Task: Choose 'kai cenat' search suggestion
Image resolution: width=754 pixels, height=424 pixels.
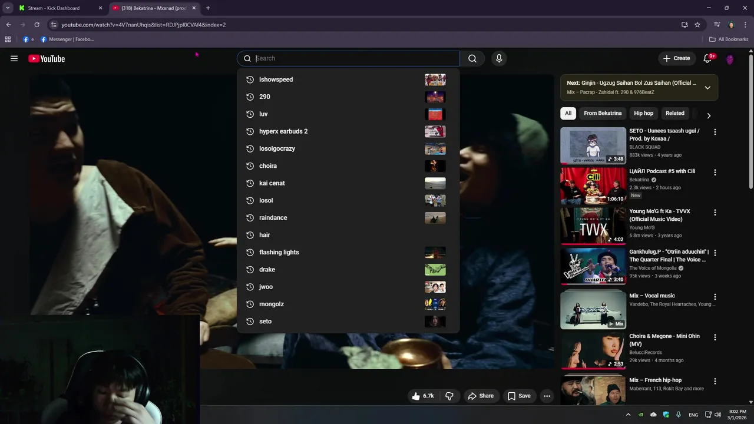Action: (348, 183)
